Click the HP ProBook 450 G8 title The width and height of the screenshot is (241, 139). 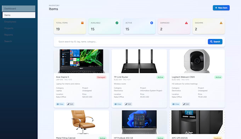[123, 138]
